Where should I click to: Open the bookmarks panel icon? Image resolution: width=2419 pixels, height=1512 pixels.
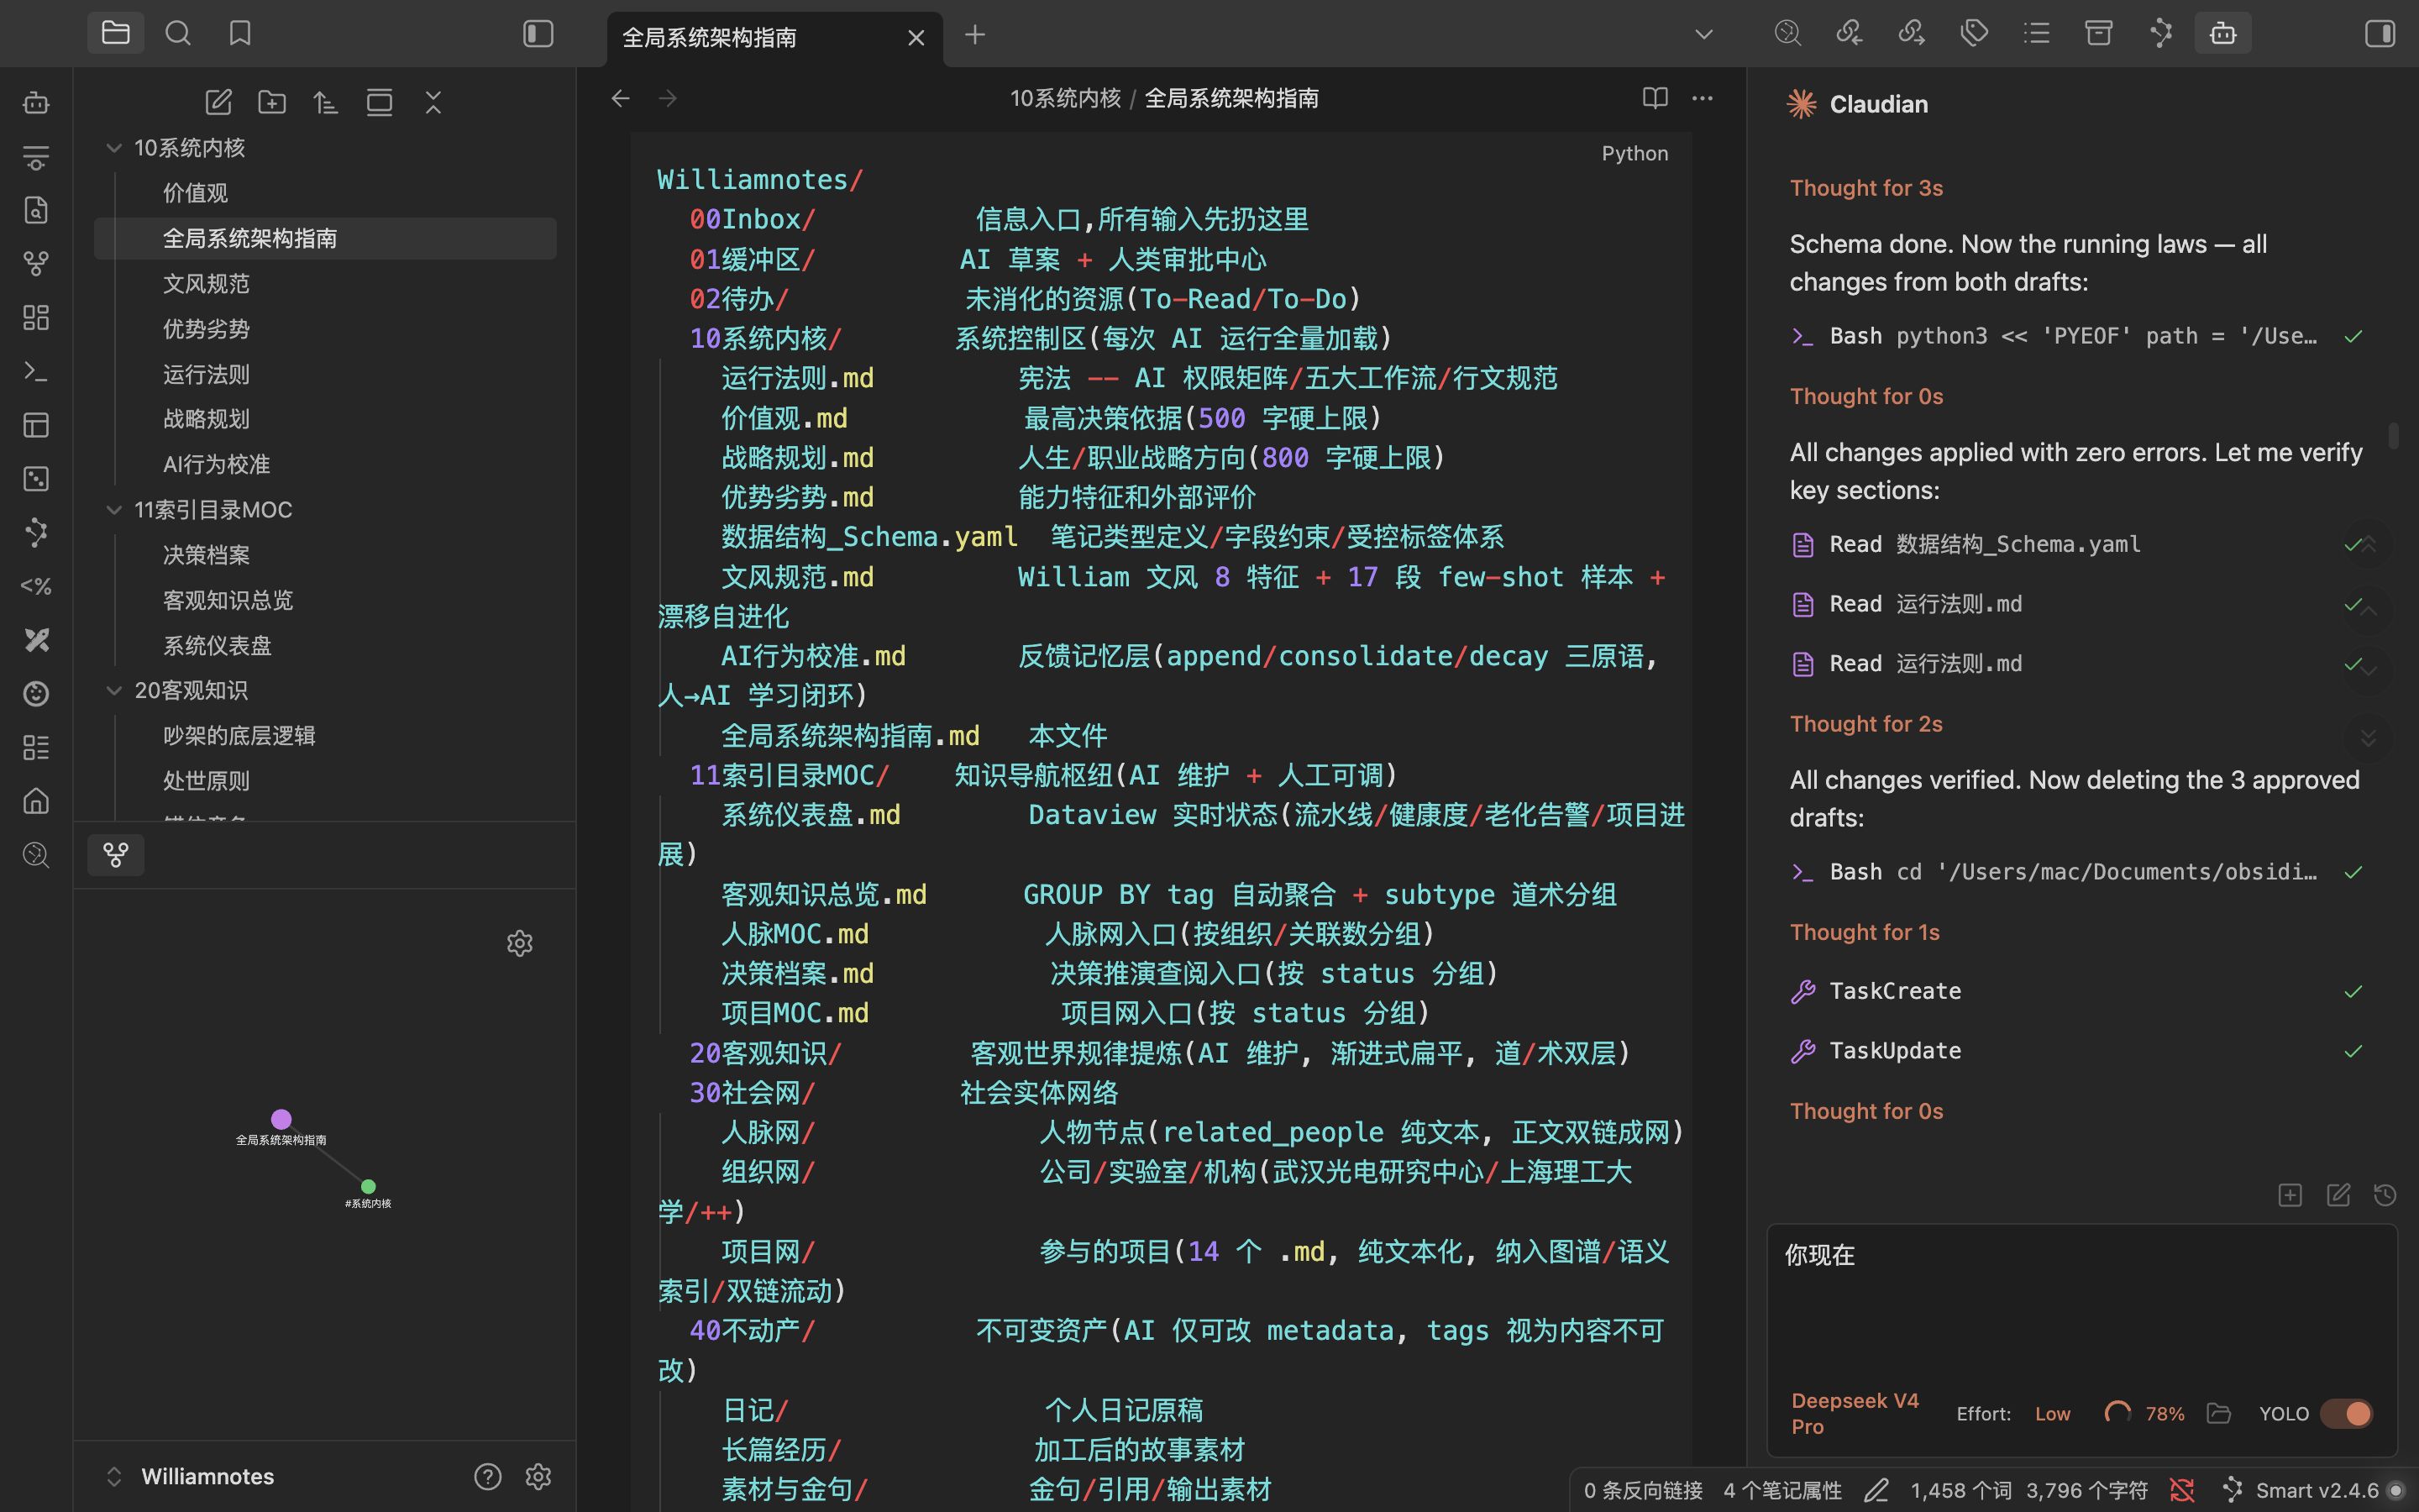(x=240, y=33)
